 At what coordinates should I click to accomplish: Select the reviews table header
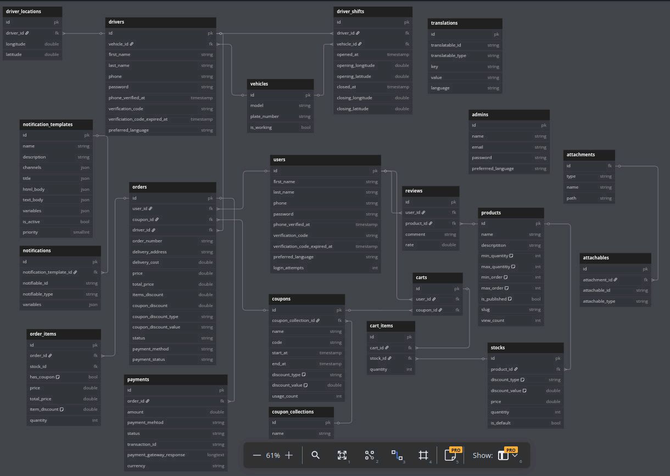(x=431, y=191)
